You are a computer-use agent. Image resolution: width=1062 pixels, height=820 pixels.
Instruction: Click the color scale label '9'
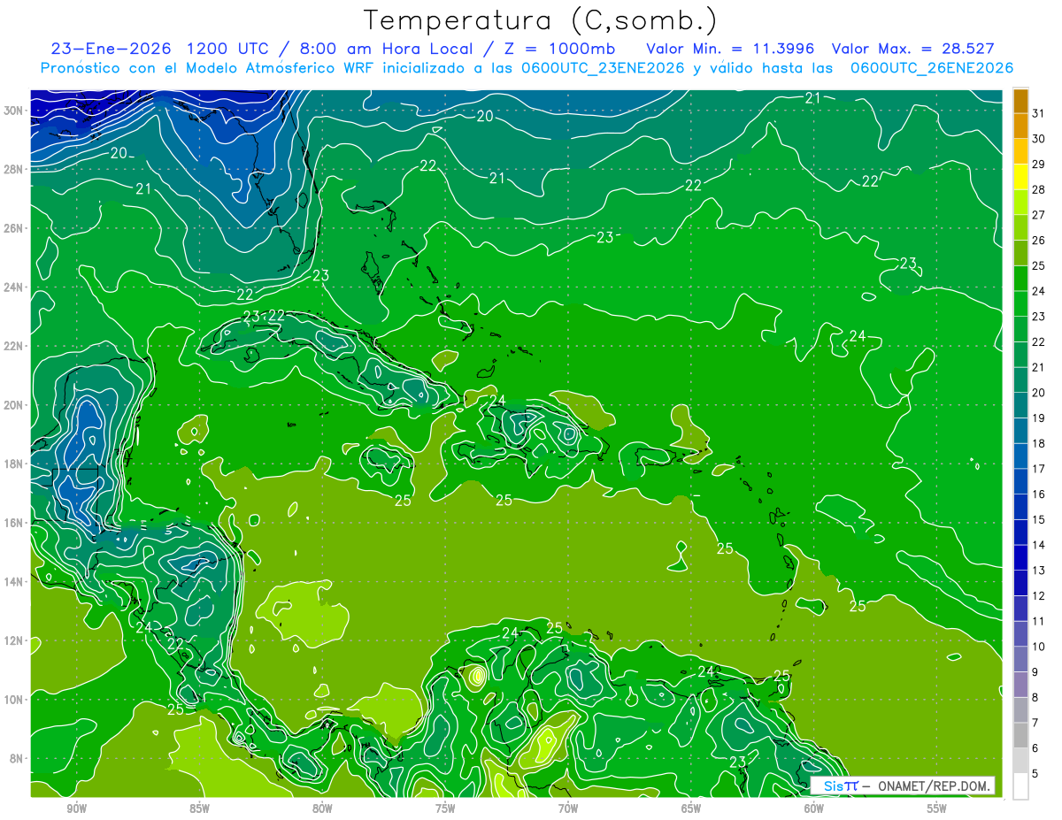pyautogui.click(x=1035, y=672)
